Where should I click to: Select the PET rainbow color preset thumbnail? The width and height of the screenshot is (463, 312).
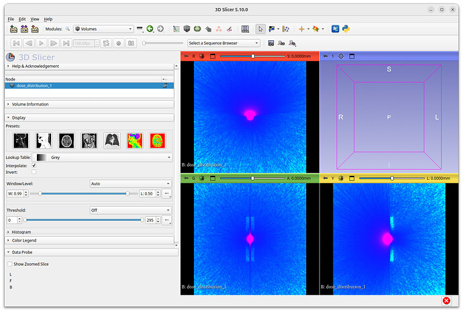pyautogui.click(x=136, y=140)
